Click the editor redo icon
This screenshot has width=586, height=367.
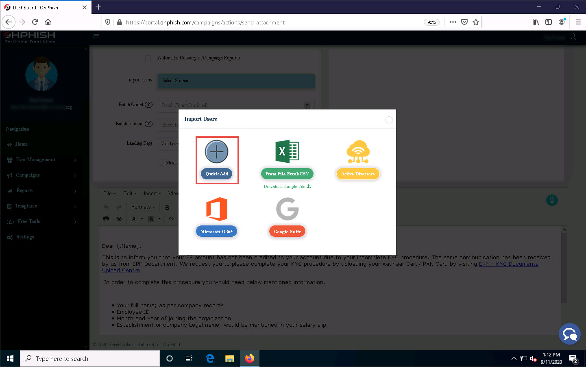119,207
